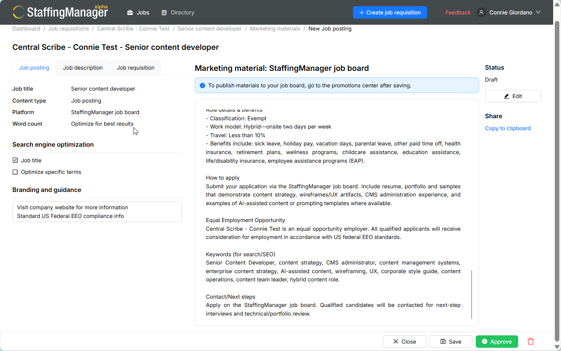Switch to the Job posting tab
The height and width of the screenshot is (351, 561).
(x=34, y=68)
